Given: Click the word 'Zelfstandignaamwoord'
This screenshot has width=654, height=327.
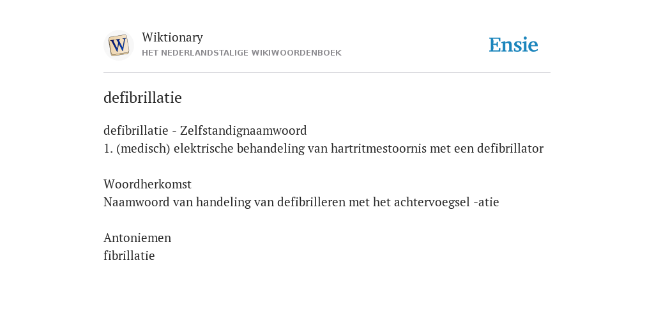Looking at the screenshot, I should pyautogui.click(x=243, y=130).
